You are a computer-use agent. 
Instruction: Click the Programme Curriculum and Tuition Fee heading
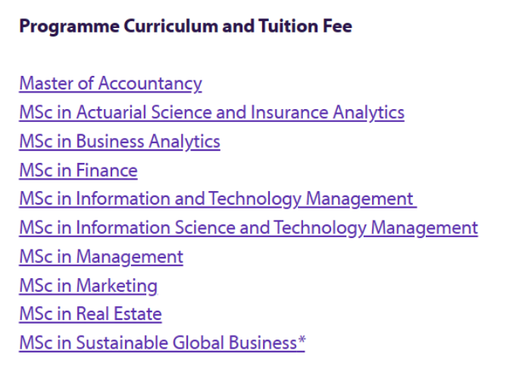coord(186,27)
